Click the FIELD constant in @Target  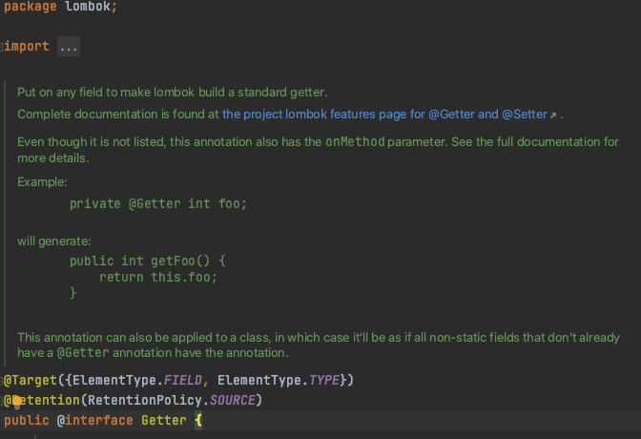(x=183, y=380)
